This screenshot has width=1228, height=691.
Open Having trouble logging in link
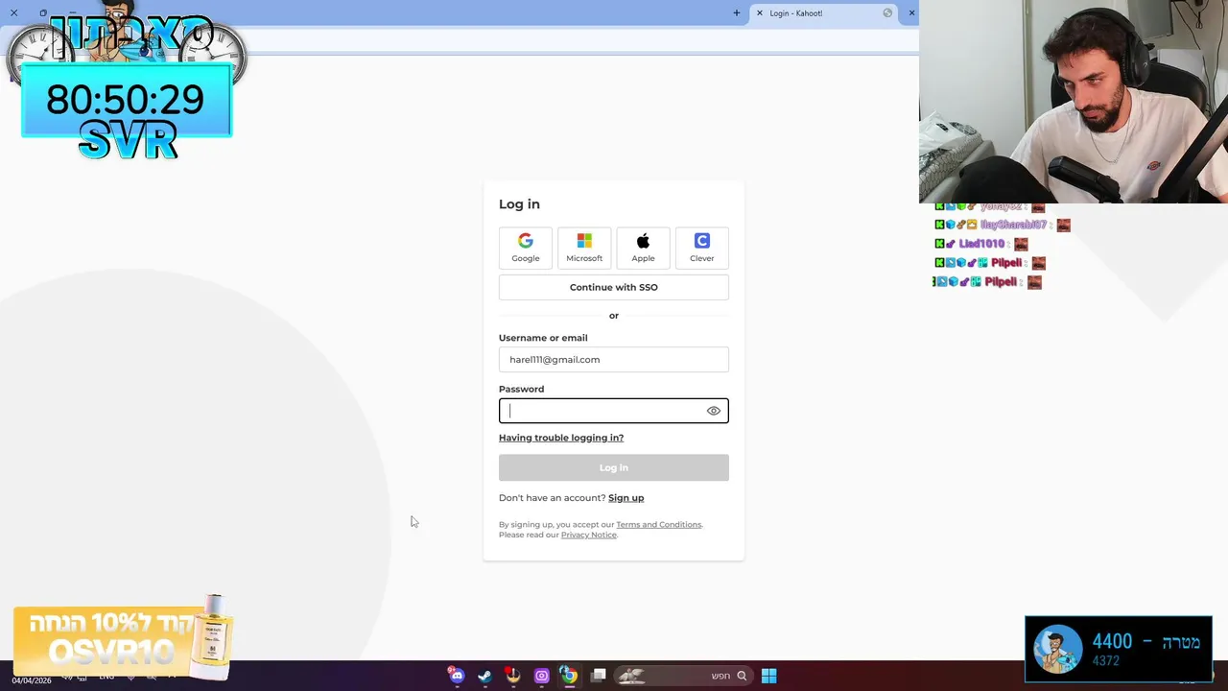click(561, 438)
